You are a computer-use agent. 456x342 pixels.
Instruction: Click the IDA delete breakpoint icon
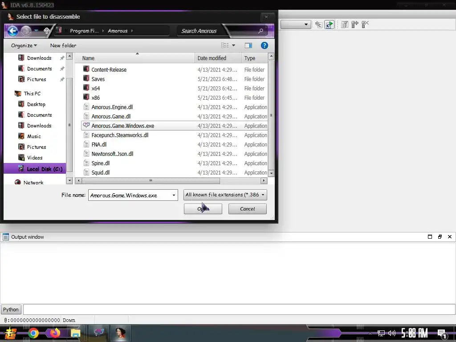pyautogui.click(x=365, y=24)
